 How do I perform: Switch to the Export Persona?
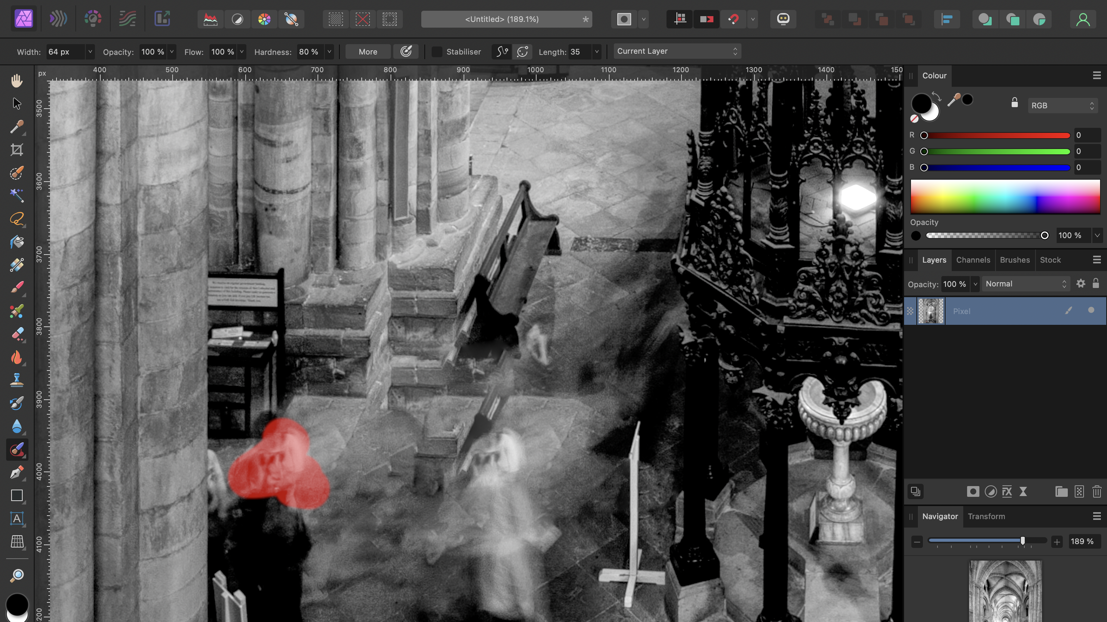(162, 19)
